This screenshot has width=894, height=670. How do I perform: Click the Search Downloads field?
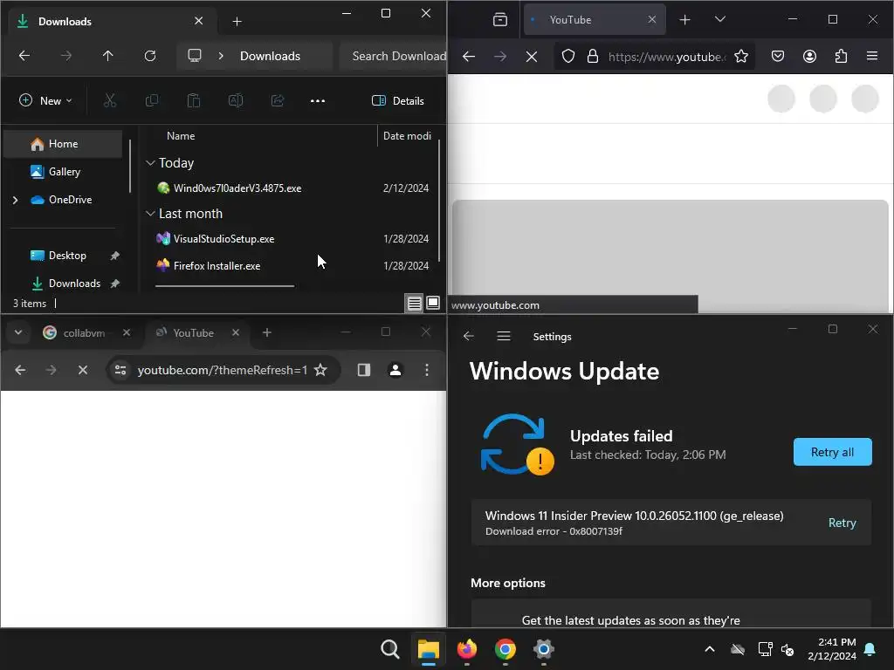(x=394, y=56)
